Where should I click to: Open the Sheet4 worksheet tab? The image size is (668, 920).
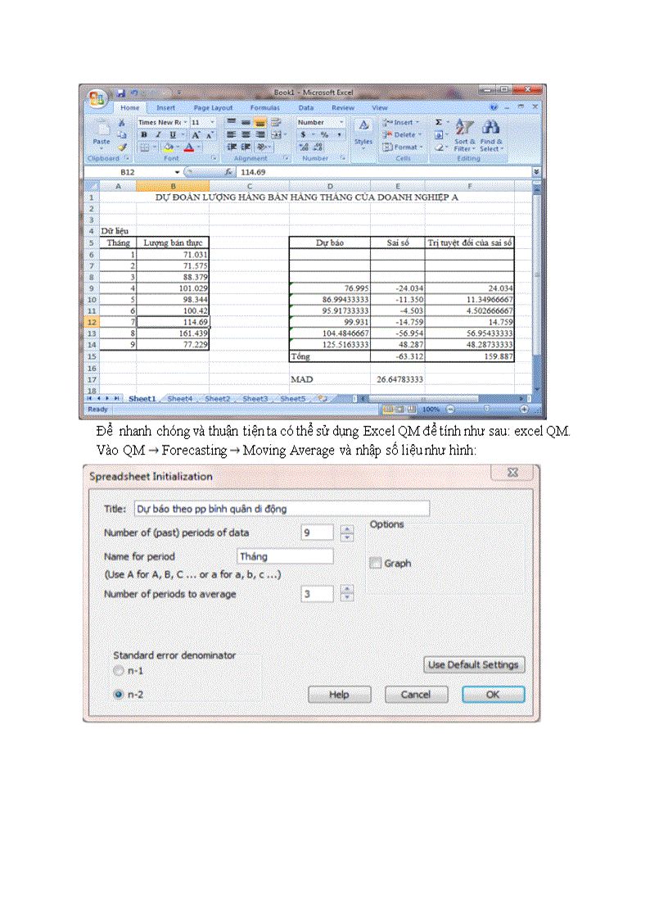[x=179, y=398]
